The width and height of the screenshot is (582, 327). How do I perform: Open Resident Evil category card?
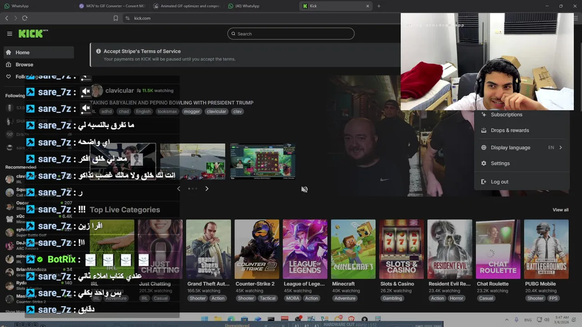pyautogui.click(x=450, y=249)
